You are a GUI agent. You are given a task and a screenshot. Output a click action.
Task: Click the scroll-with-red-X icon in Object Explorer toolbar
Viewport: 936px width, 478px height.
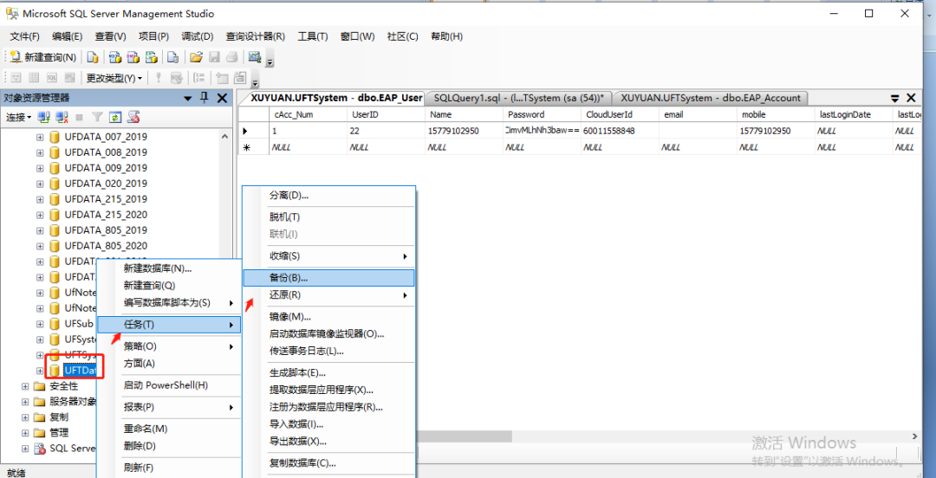pos(133,117)
